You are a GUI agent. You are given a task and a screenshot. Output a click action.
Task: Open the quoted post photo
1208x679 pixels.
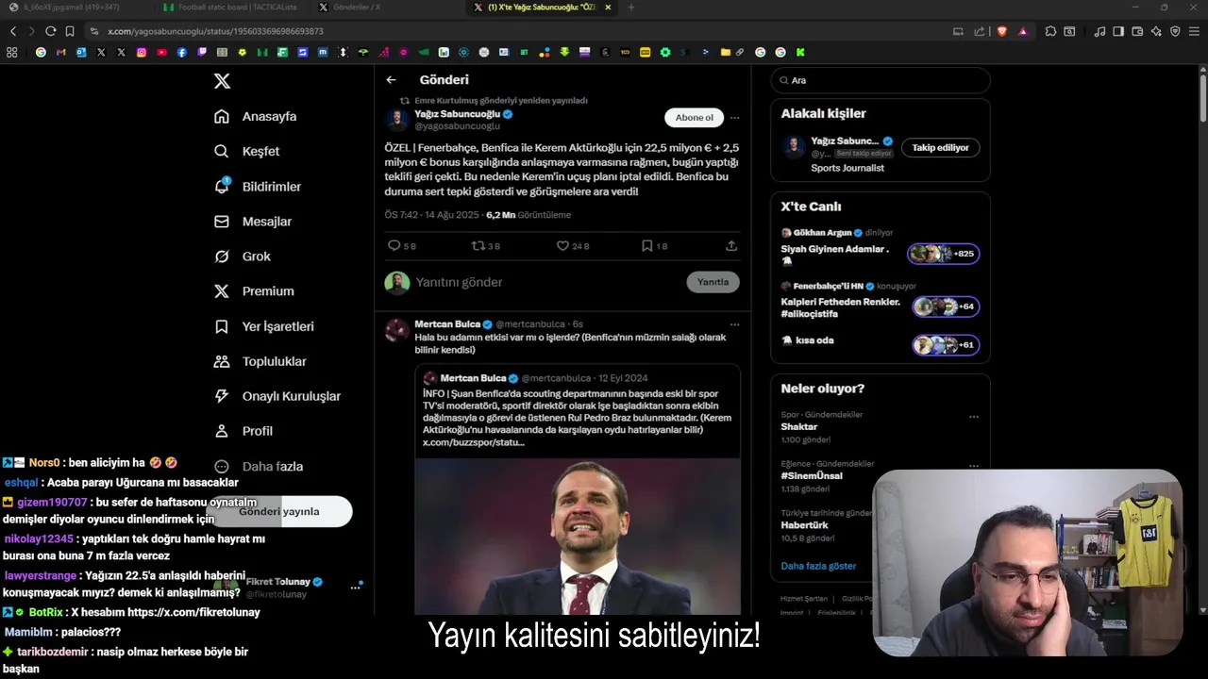[578, 536]
